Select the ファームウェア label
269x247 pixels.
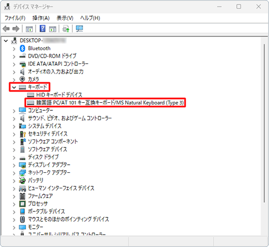pyautogui.click(x=40, y=196)
